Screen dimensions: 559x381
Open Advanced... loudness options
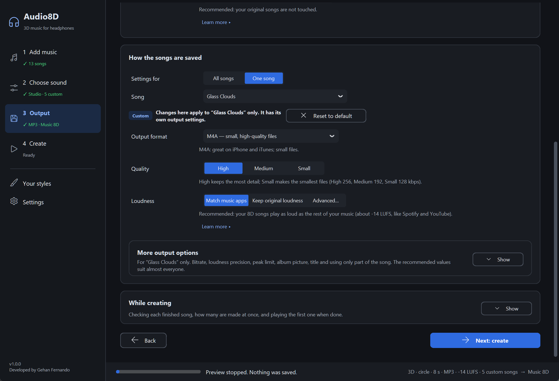326,200
